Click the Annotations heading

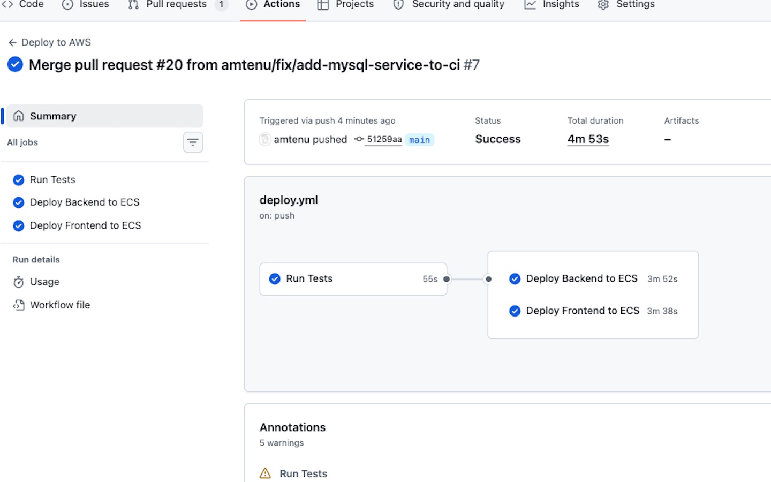(292, 427)
